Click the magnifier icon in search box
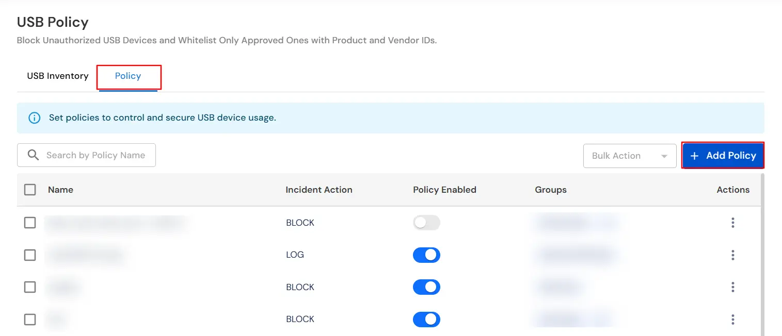The image size is (782, 336). coord(33,155)
